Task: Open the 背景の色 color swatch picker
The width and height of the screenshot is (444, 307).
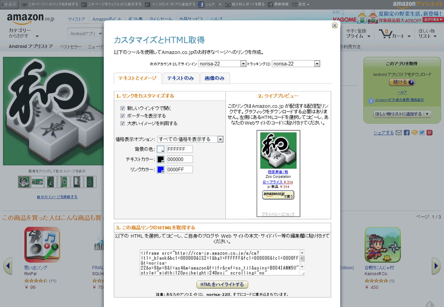Action: (x=161, y=149)
